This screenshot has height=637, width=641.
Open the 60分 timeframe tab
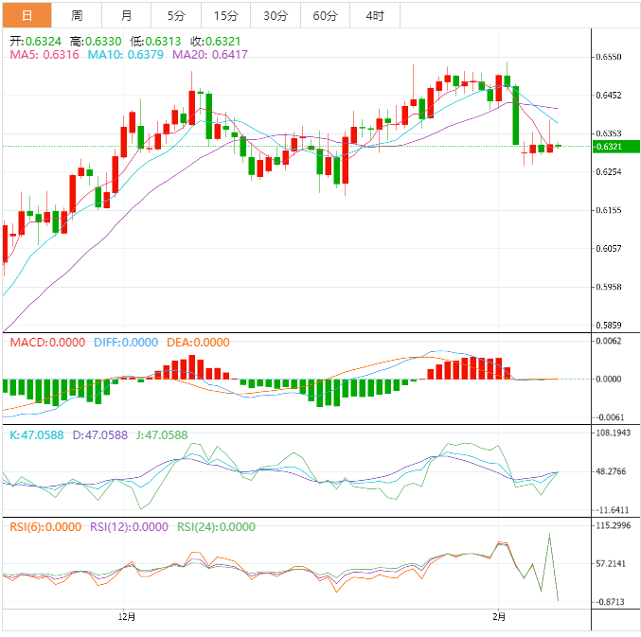325,16
